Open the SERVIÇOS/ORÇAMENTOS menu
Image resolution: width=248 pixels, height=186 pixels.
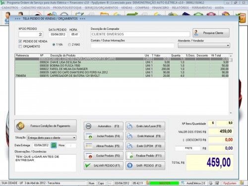point(101,8)
